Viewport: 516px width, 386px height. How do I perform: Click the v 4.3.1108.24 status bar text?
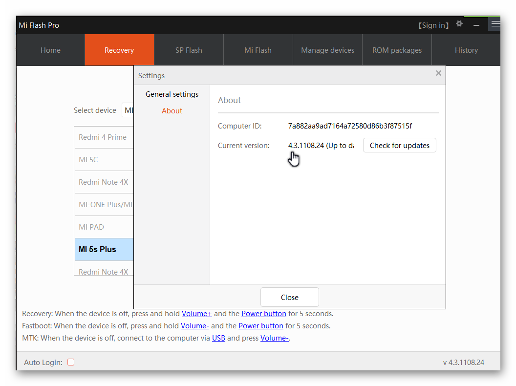(x=464, y=363)
